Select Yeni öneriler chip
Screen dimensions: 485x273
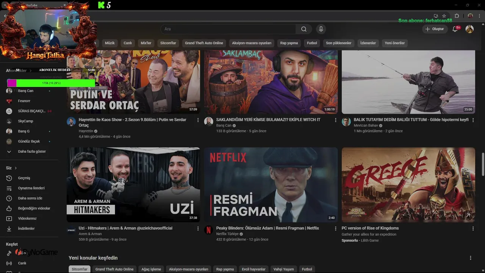[x=395, y=43]
